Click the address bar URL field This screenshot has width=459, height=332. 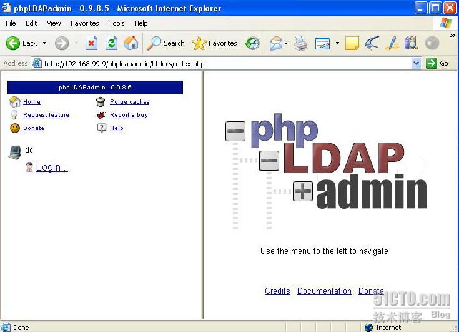coord(227,64)
